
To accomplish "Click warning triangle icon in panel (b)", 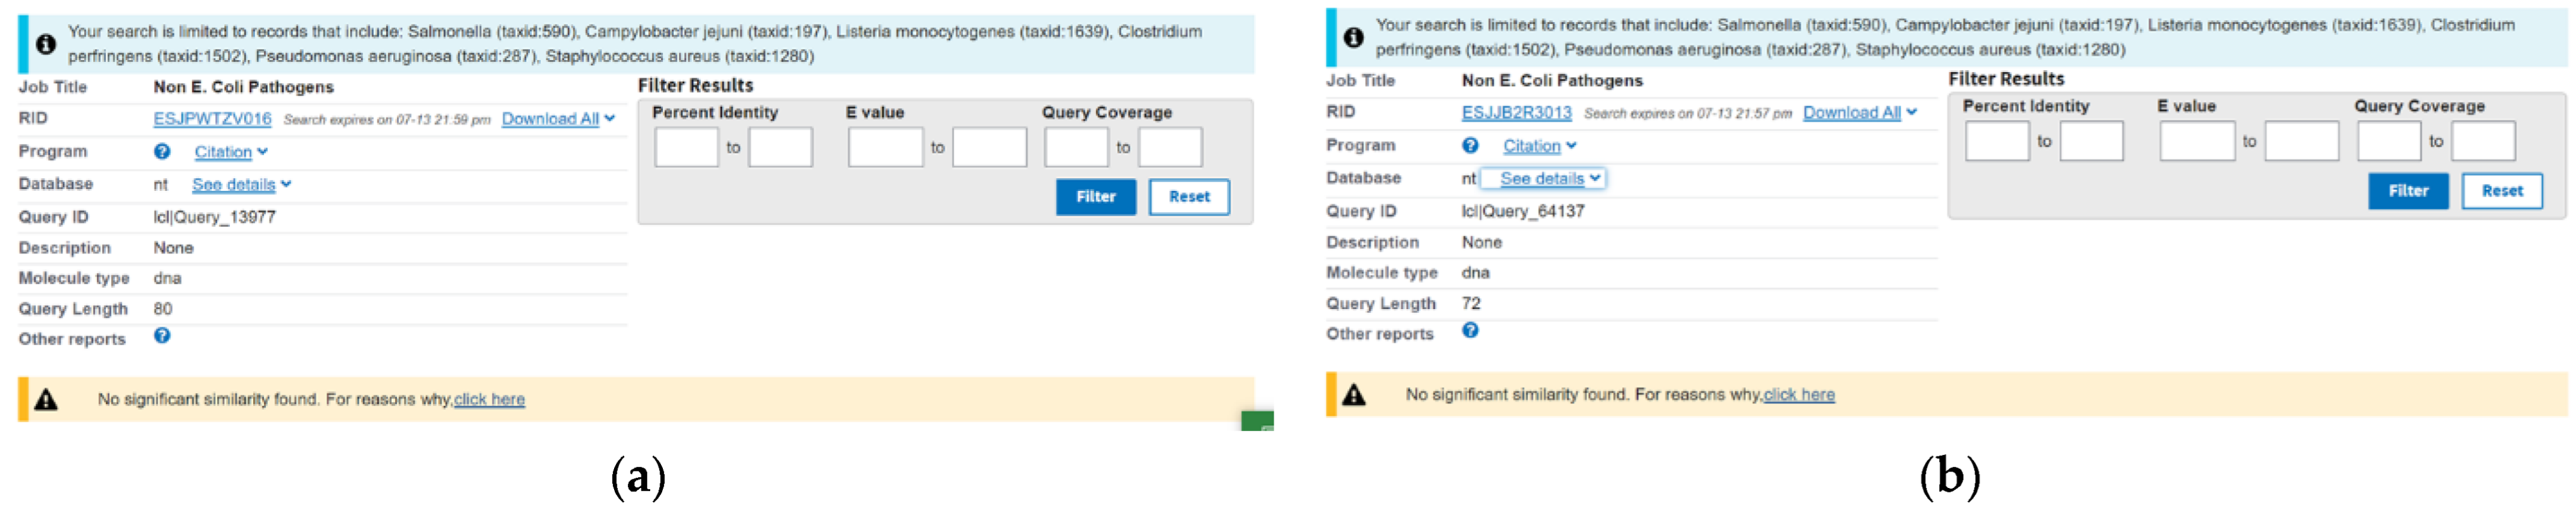I will click(x=1354, y=395).
